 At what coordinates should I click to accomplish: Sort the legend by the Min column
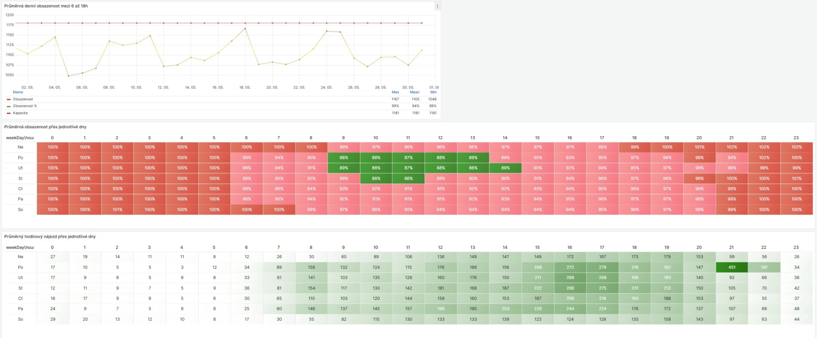(433, 92)
